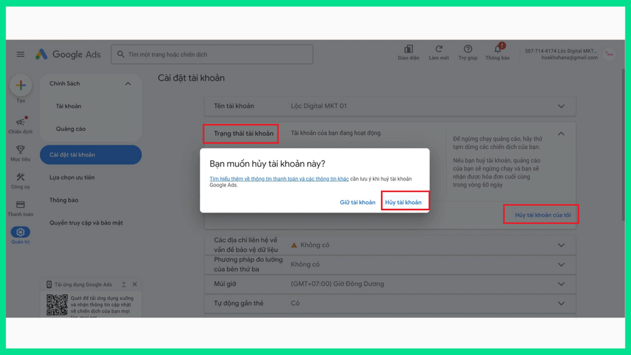Open Thông báo sidebar menu item
This screenshot has height=355, width=631.
point(63,200)
